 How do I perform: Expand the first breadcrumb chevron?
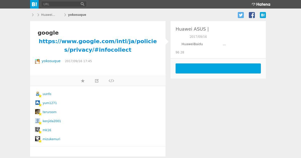pyautogui.click(x=33, y=15)
